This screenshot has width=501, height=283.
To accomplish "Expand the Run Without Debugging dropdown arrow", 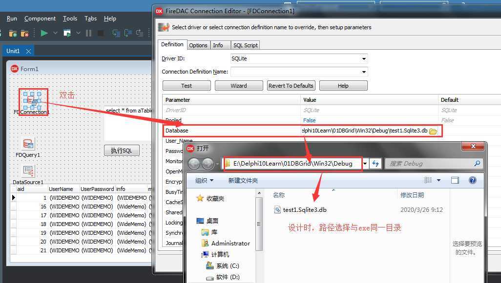I will (78, 33).
